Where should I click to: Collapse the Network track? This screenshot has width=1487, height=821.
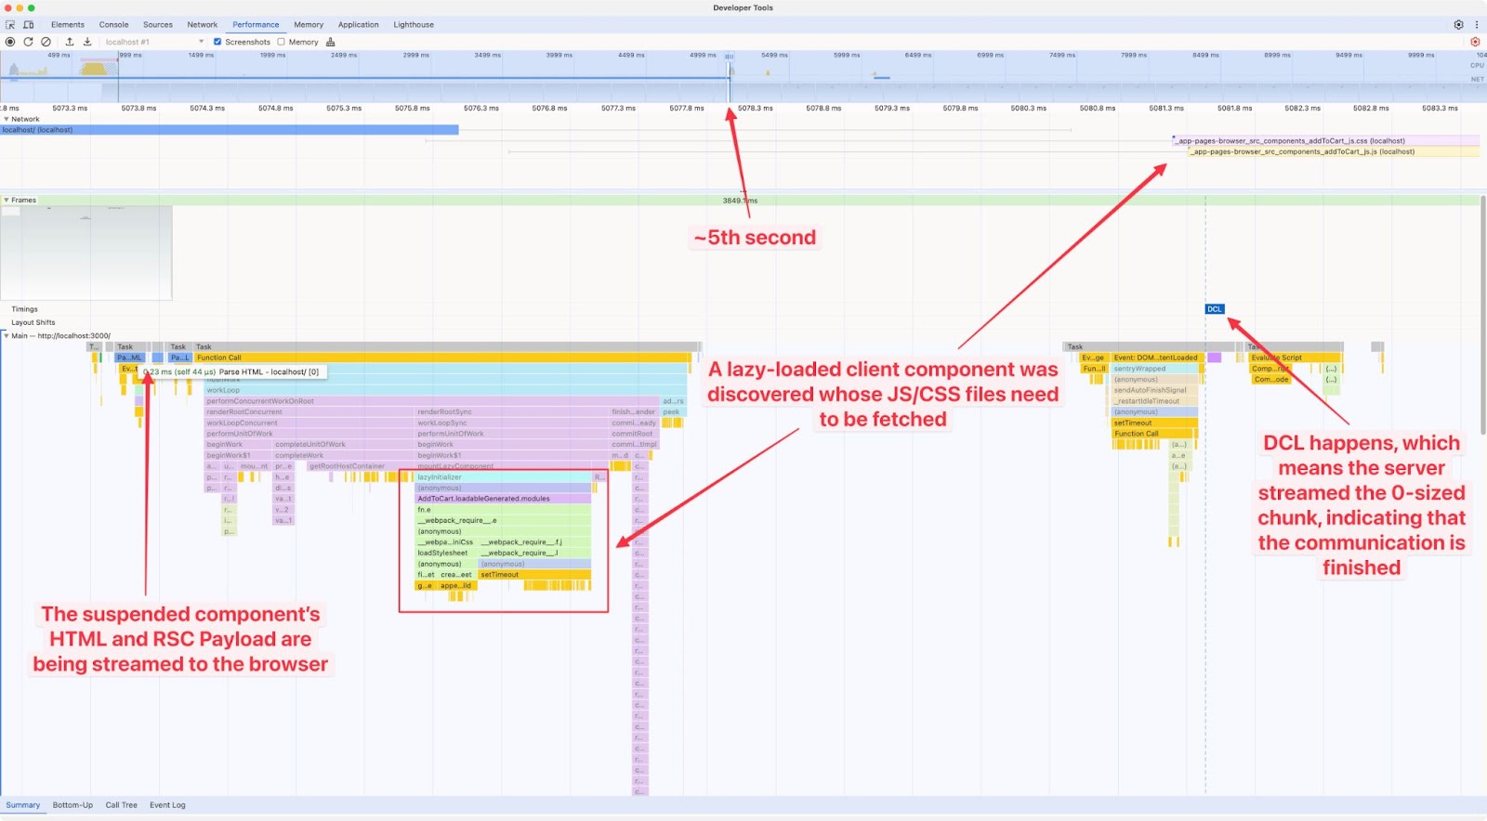(7, 119)
